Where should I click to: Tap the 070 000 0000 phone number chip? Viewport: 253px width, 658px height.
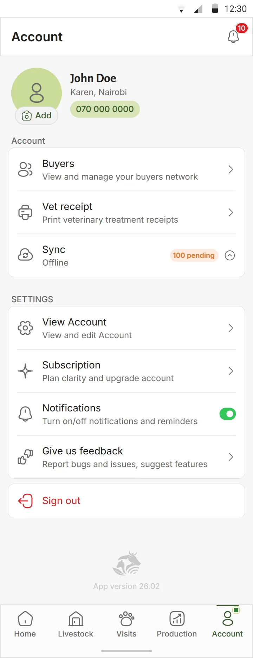[x=105, y=109]
